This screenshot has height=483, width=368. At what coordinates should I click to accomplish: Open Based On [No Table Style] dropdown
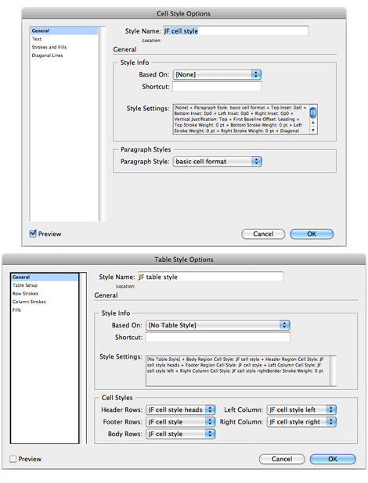coord(218,325)
